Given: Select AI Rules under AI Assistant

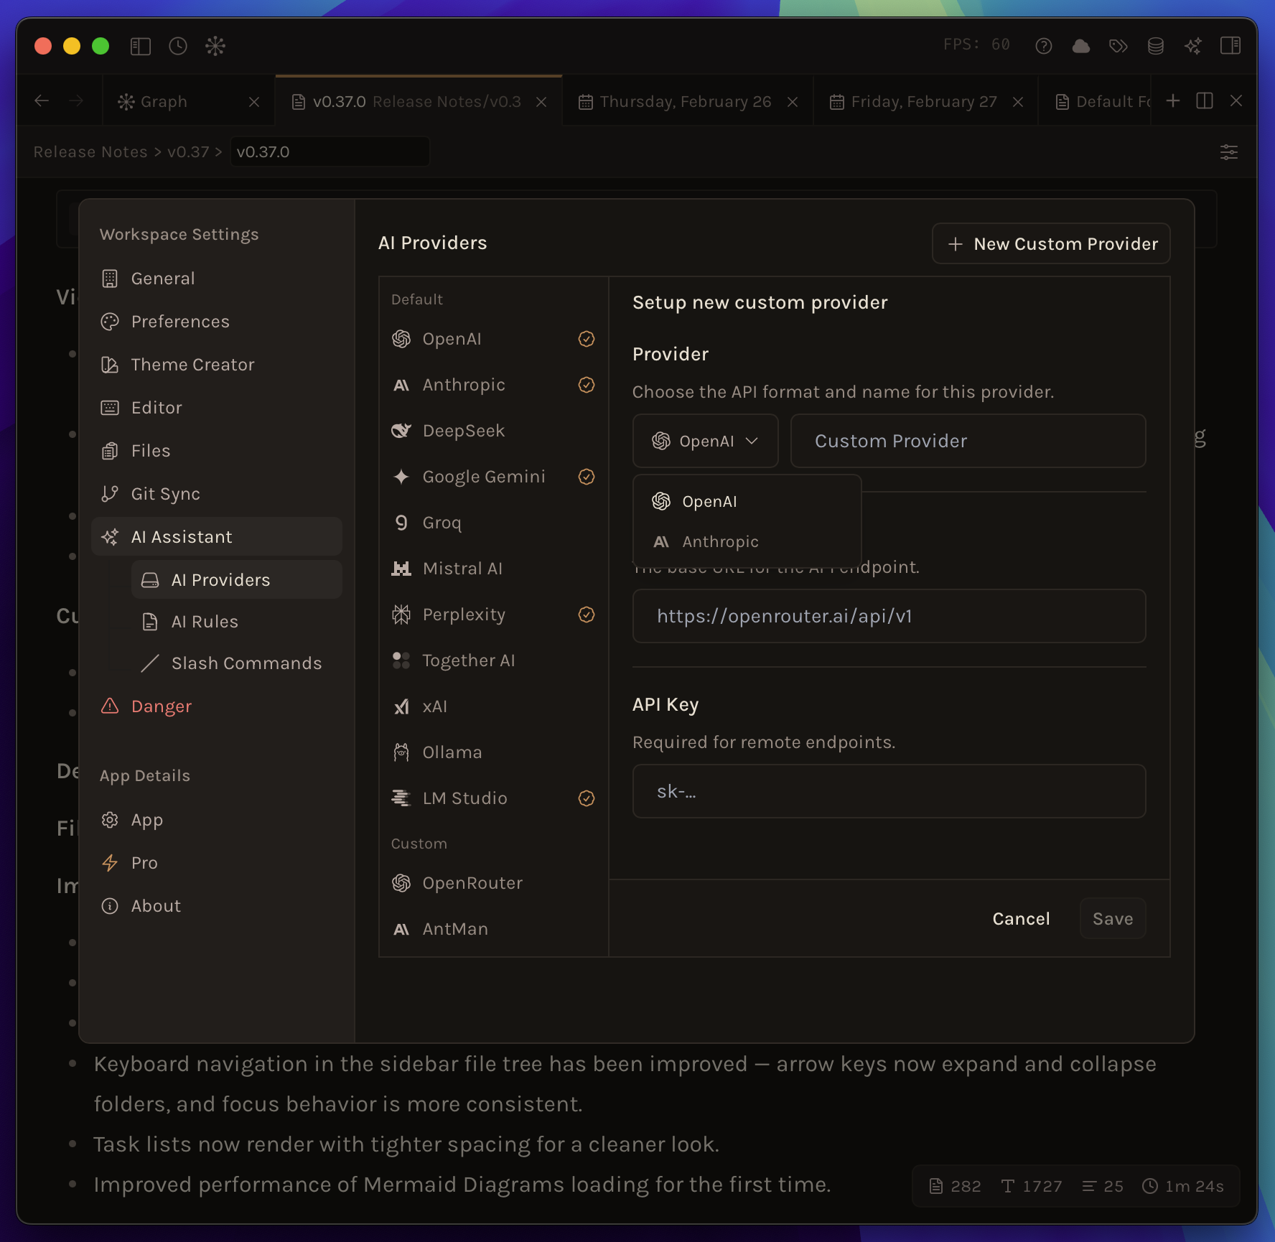Looking at the screenshot, I should [x=237, y=622].
